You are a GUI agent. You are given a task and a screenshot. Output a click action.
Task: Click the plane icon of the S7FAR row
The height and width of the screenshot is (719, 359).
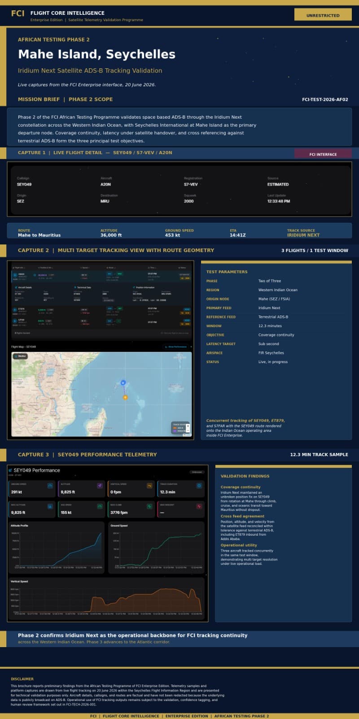[x=15, y=322]
